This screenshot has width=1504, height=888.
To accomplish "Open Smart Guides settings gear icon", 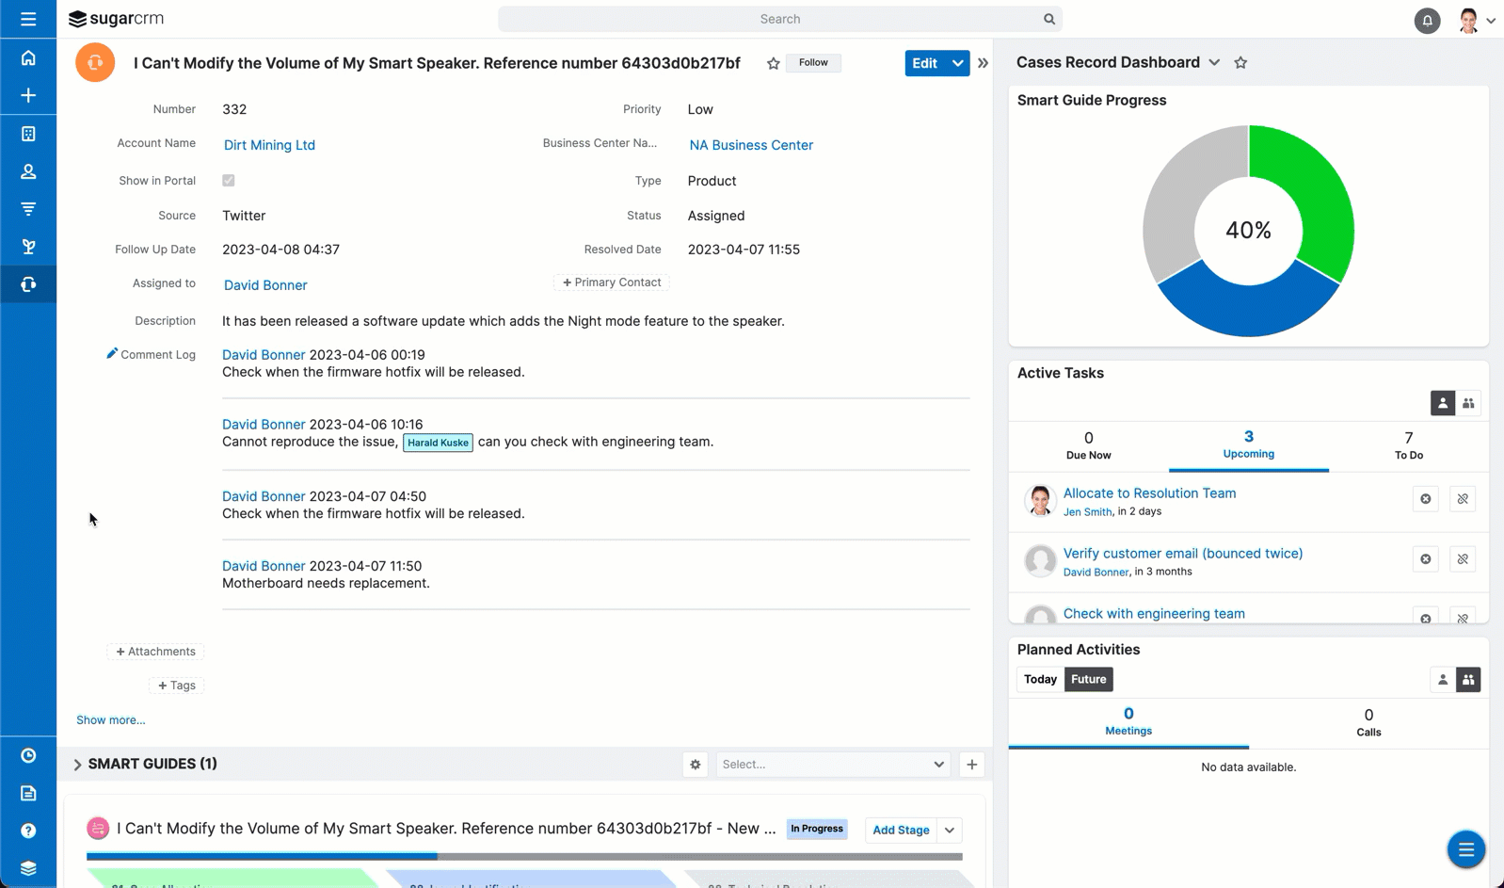I will [695, 765].
